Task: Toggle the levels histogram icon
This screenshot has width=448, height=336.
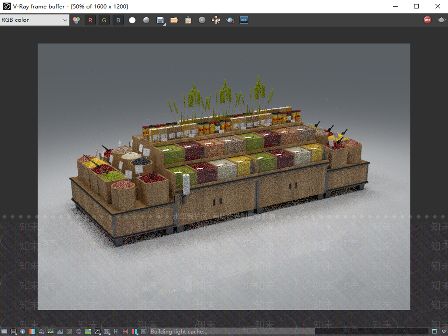Action: pyautogui.click(x=60, y=332)
